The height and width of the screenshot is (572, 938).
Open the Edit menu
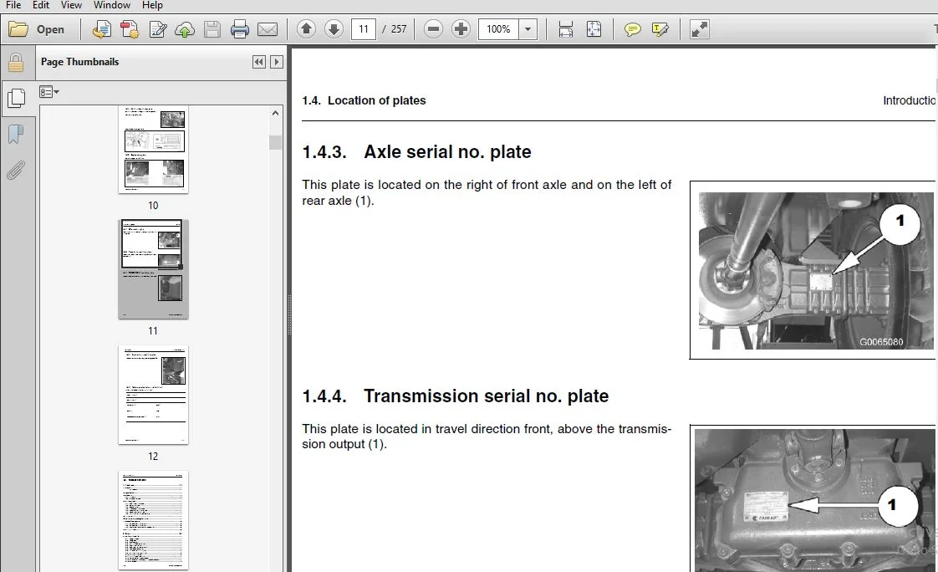[x=41, y=5]
